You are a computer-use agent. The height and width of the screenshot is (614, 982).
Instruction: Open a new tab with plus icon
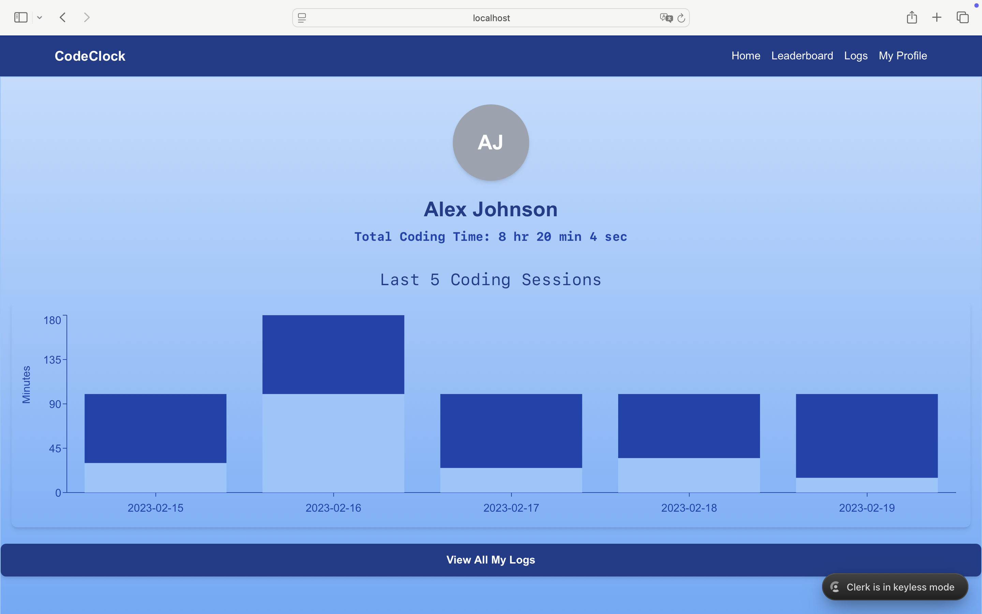937,17
